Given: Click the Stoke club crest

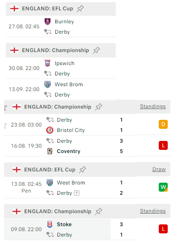Looking at the screenshot, I should [x=50, y=224].
